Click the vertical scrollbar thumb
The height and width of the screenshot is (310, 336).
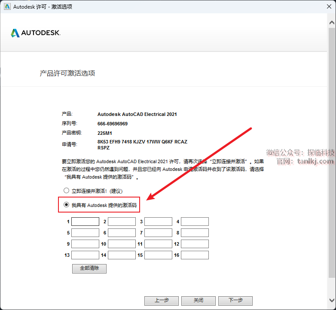coord(332,152)
